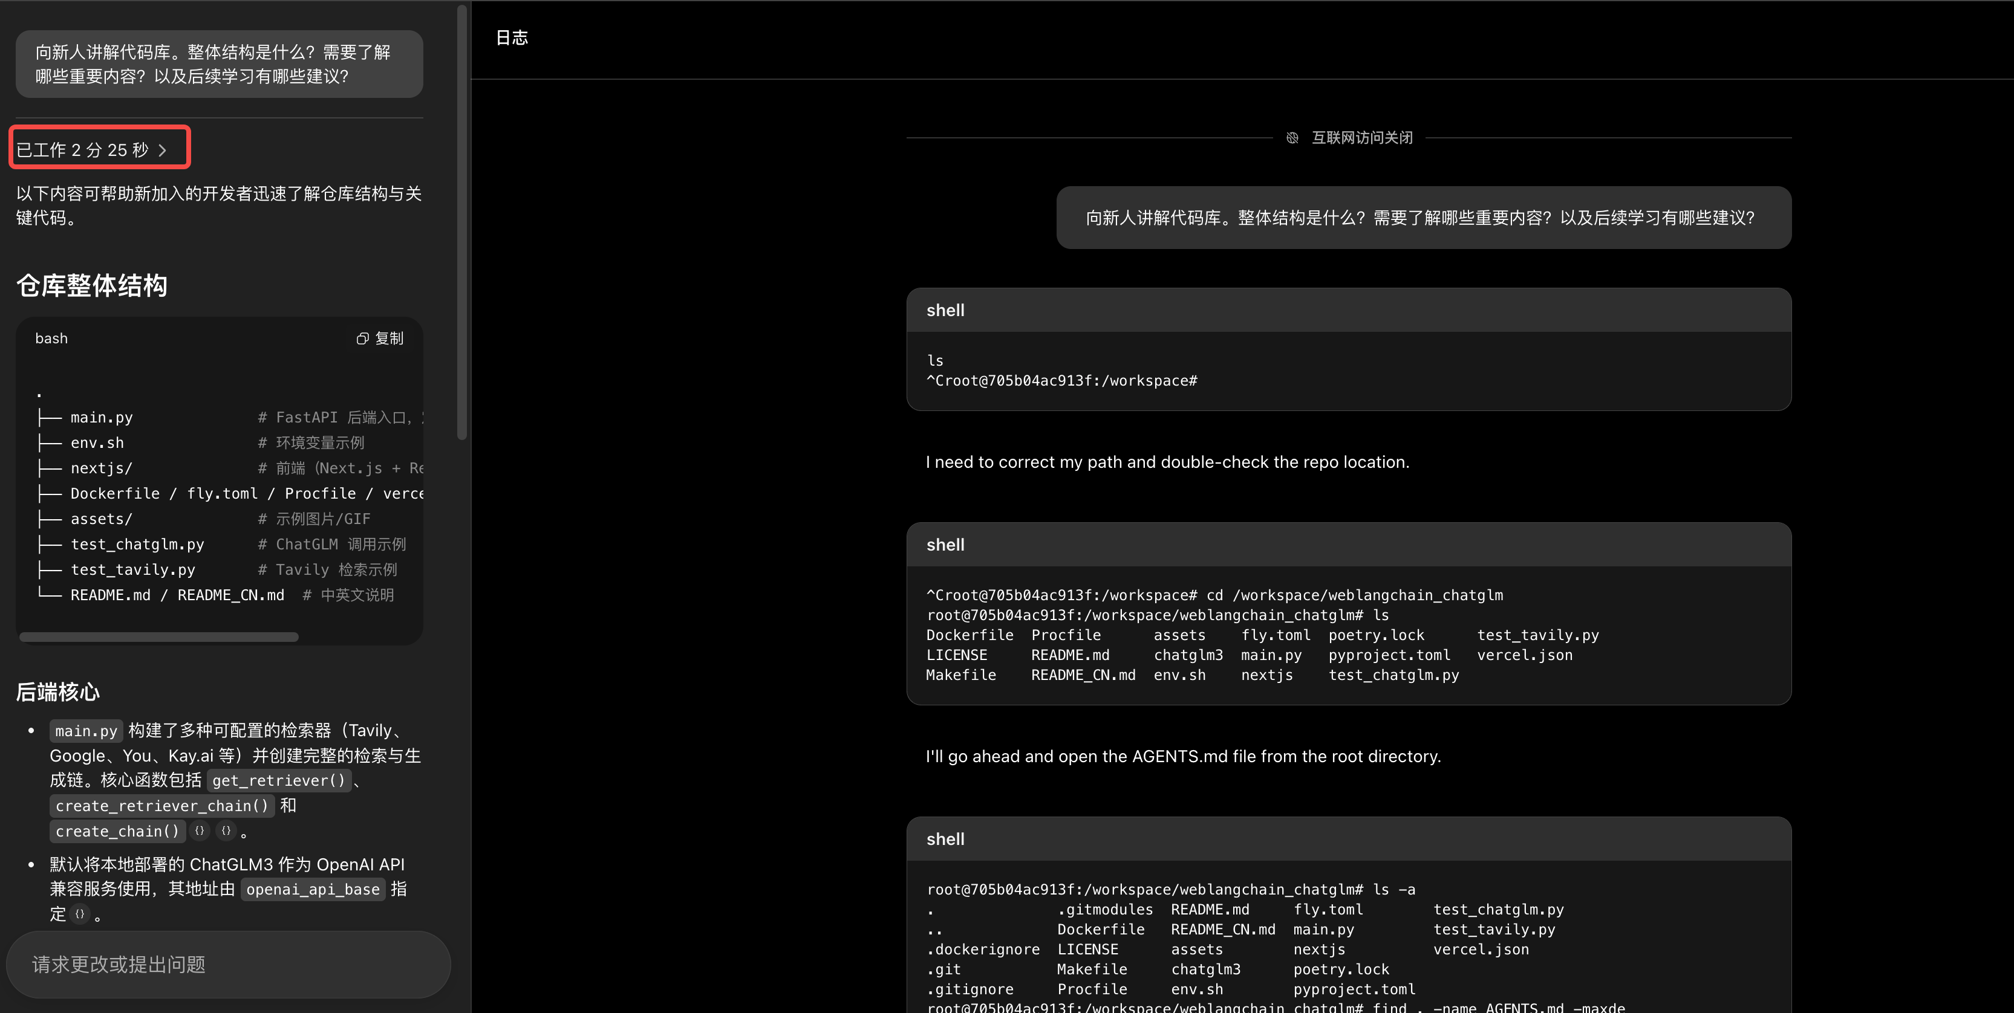The height and width of the screenshot is (1013, 2014).
Task: Collapse the first shell output block header
Action: pos(1347,310)
